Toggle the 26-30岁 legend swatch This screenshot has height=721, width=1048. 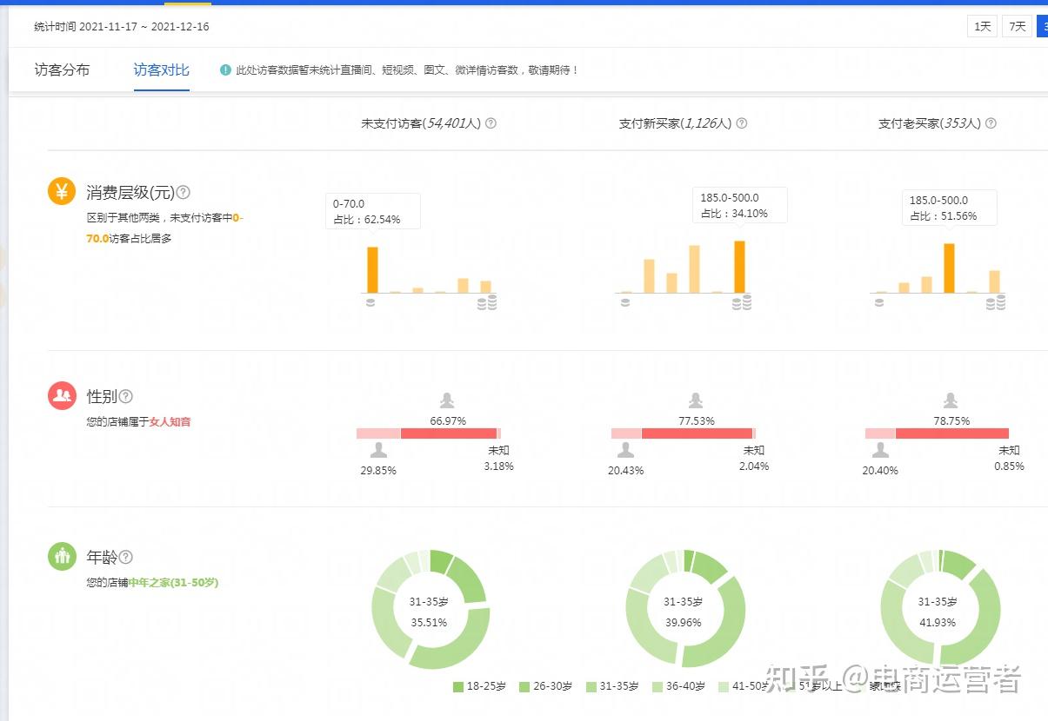click(524, 687)
